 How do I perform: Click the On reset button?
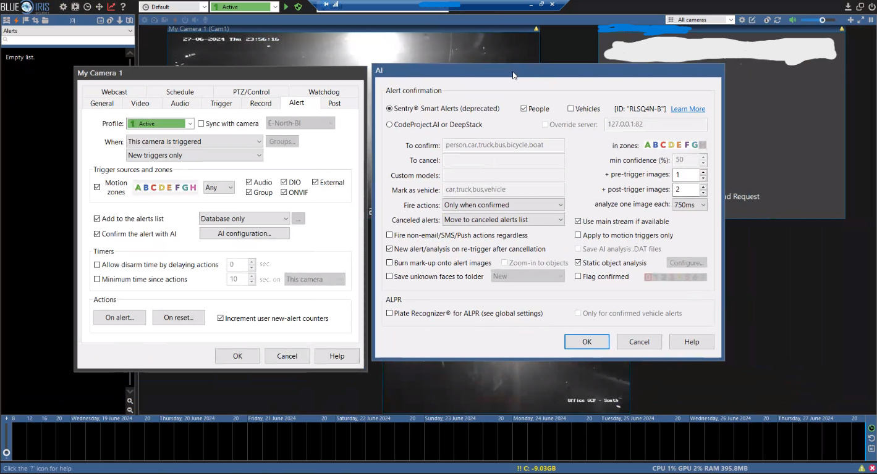179,318
